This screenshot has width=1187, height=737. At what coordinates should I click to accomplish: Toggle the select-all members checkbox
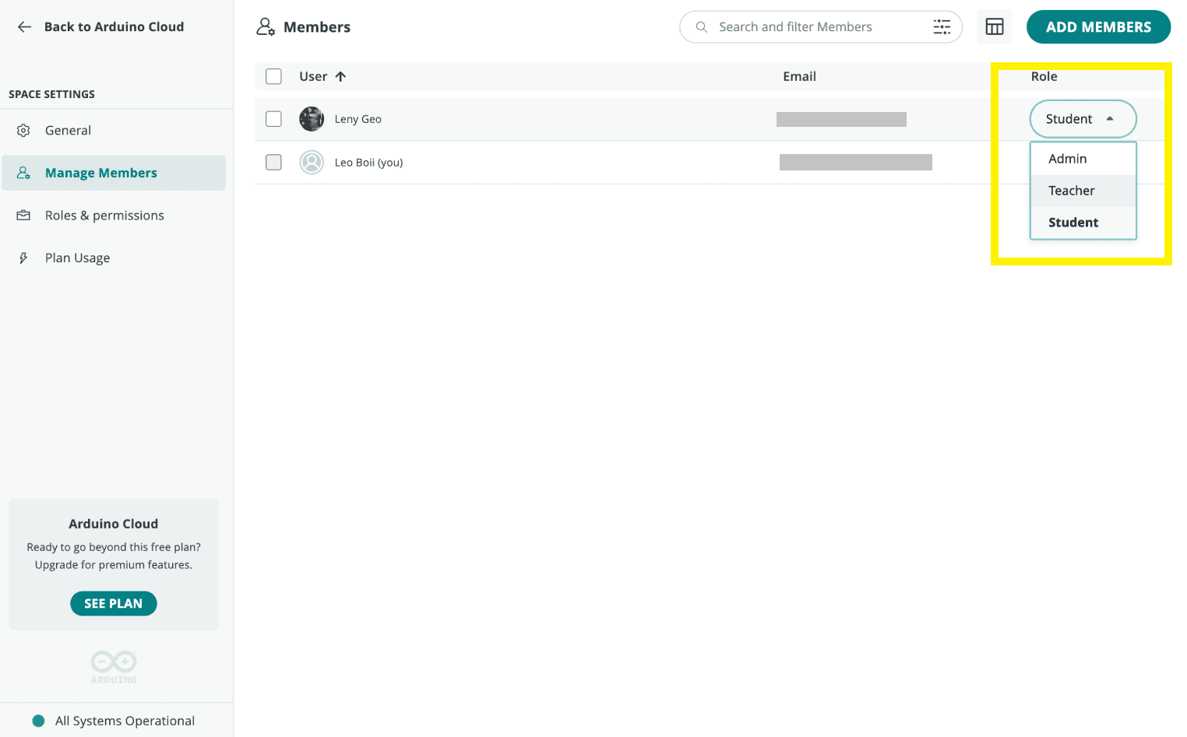coord(273,76)
